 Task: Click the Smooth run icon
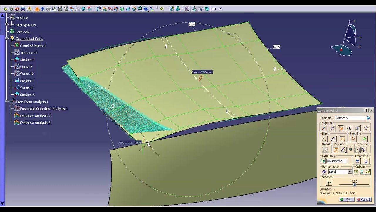click(329, 183)
